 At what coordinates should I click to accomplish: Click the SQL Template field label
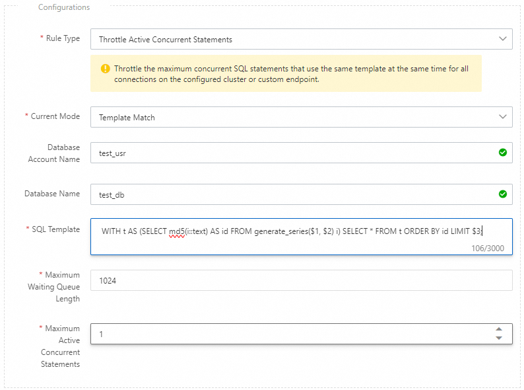pos(56,229)
